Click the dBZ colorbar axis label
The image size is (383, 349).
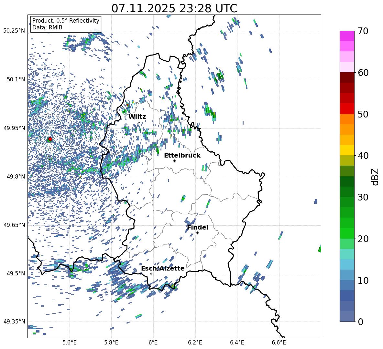pyautogui.click(x=375, y=177)
